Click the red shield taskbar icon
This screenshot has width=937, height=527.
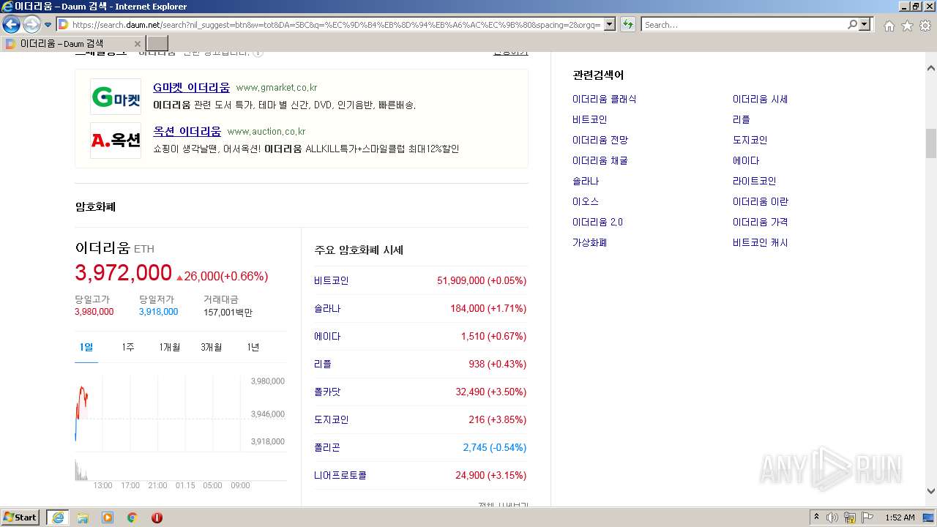(157, 517)
